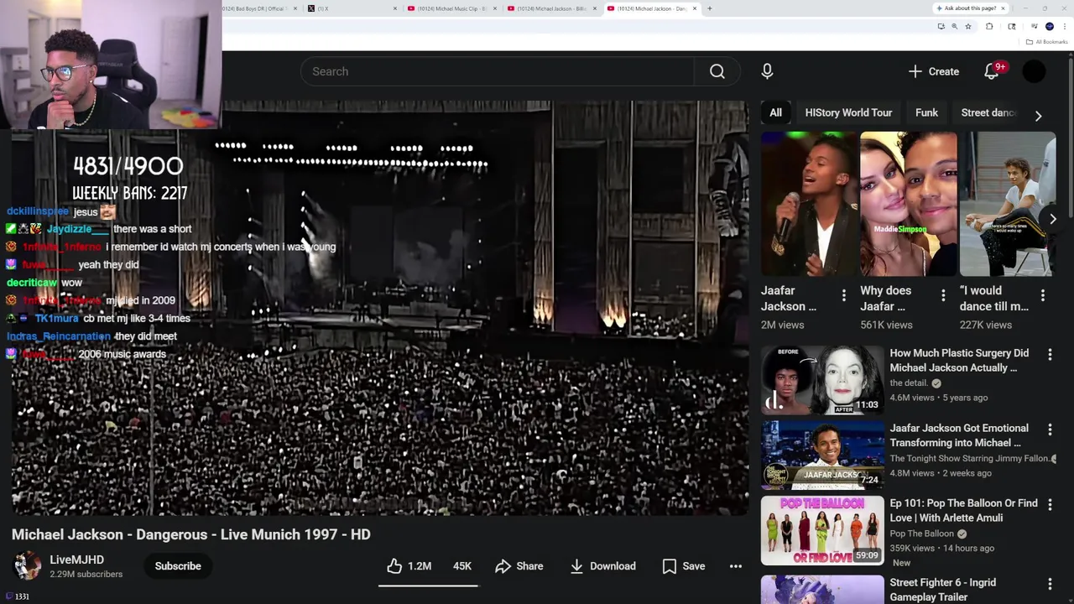Open more actions ellipsis under video
Screen dimensions: 1074x604
(736, 566)
